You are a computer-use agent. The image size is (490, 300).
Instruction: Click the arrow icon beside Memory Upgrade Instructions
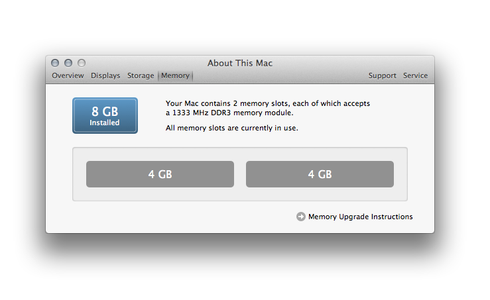coord(300,217)
